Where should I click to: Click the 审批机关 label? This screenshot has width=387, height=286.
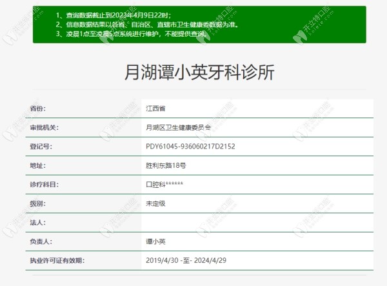point(44,127)
